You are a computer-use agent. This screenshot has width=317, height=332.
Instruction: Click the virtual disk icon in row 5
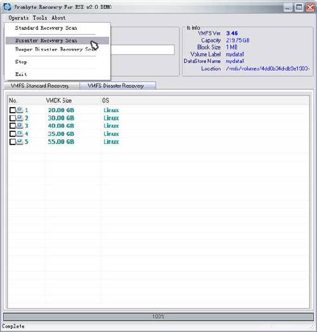pyautogui.click(x=20, y=142)
